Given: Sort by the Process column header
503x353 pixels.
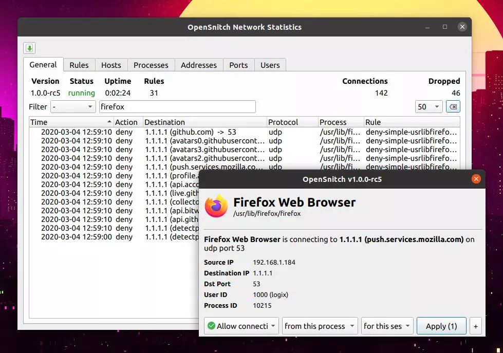Looking at the screenshot, I should [341, 122].
